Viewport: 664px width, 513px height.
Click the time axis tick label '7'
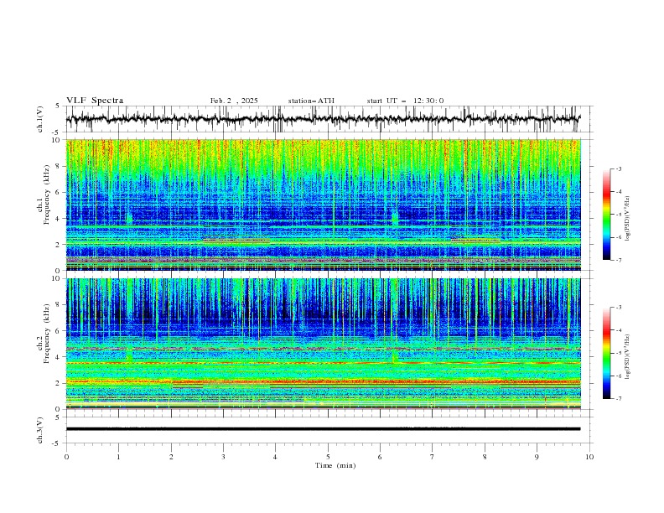tap(433, 457)
